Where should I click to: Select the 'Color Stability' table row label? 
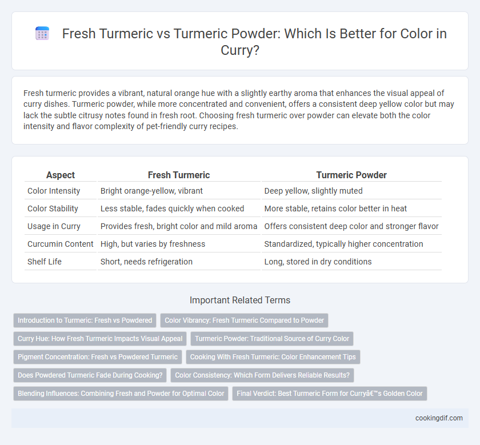[x=53, y=209]
